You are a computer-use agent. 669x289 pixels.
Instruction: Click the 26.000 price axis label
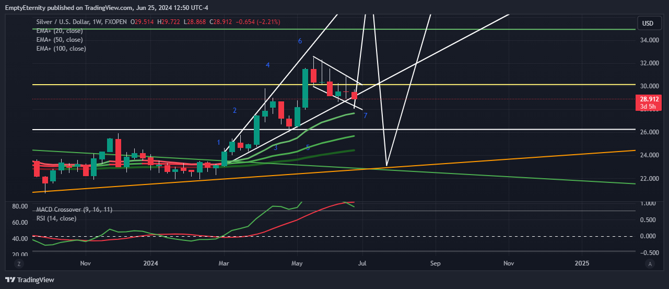click(x=650, y=132)
